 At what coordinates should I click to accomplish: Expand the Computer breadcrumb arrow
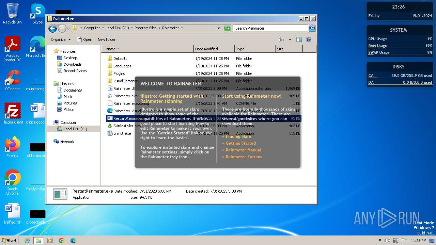coord(103,28)
